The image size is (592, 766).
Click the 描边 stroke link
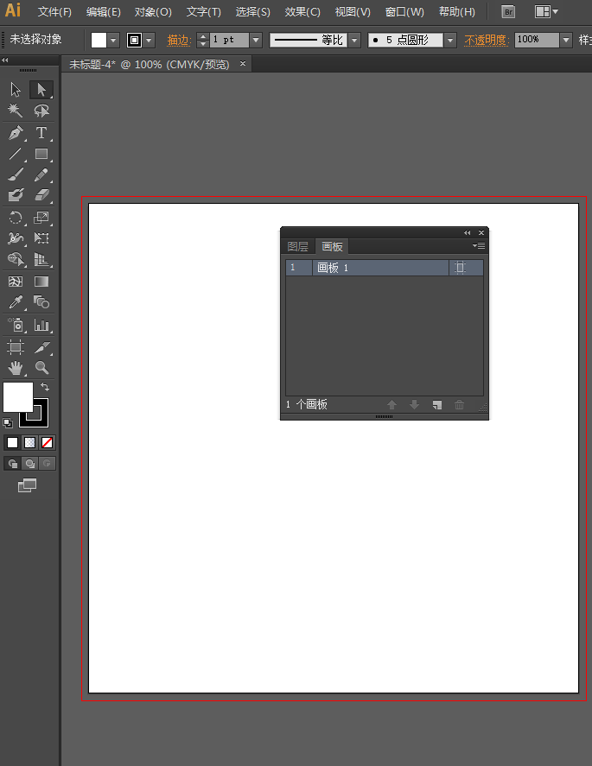pyautogui.click(x=179, y=40)
